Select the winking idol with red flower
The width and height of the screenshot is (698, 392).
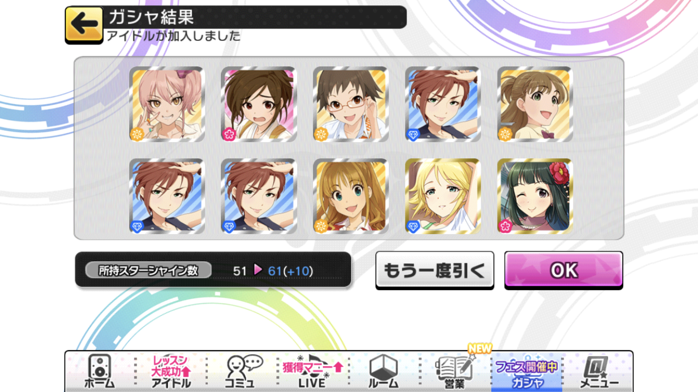click(535, 197)
